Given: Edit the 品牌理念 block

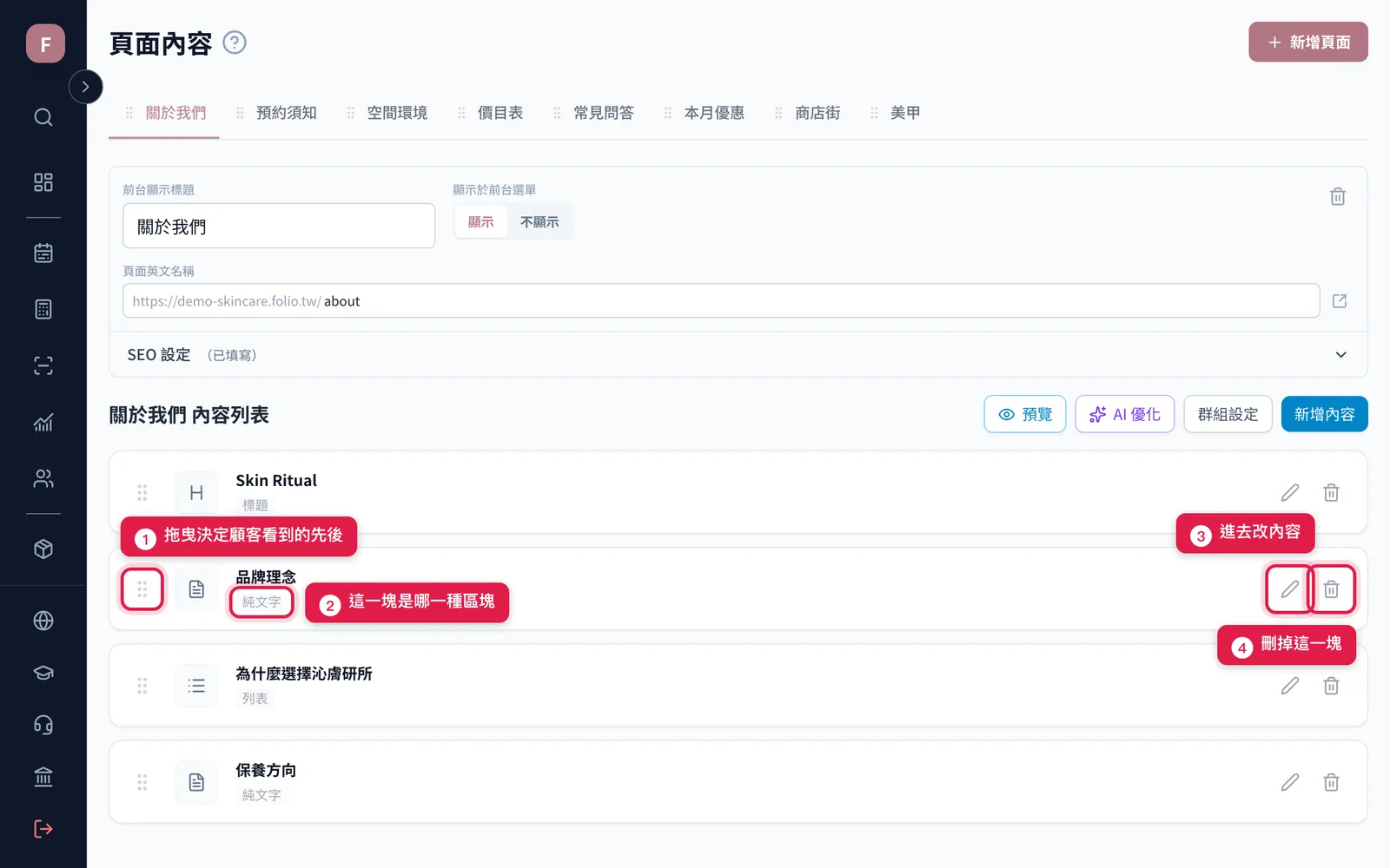Looking at the screenshot, I should 1290,589.
